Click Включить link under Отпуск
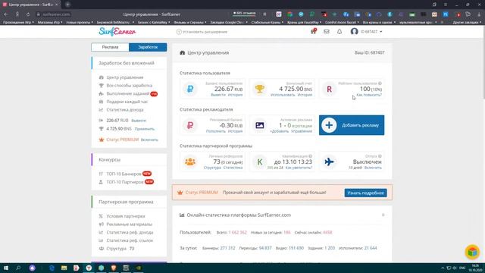 coord(373,168)
